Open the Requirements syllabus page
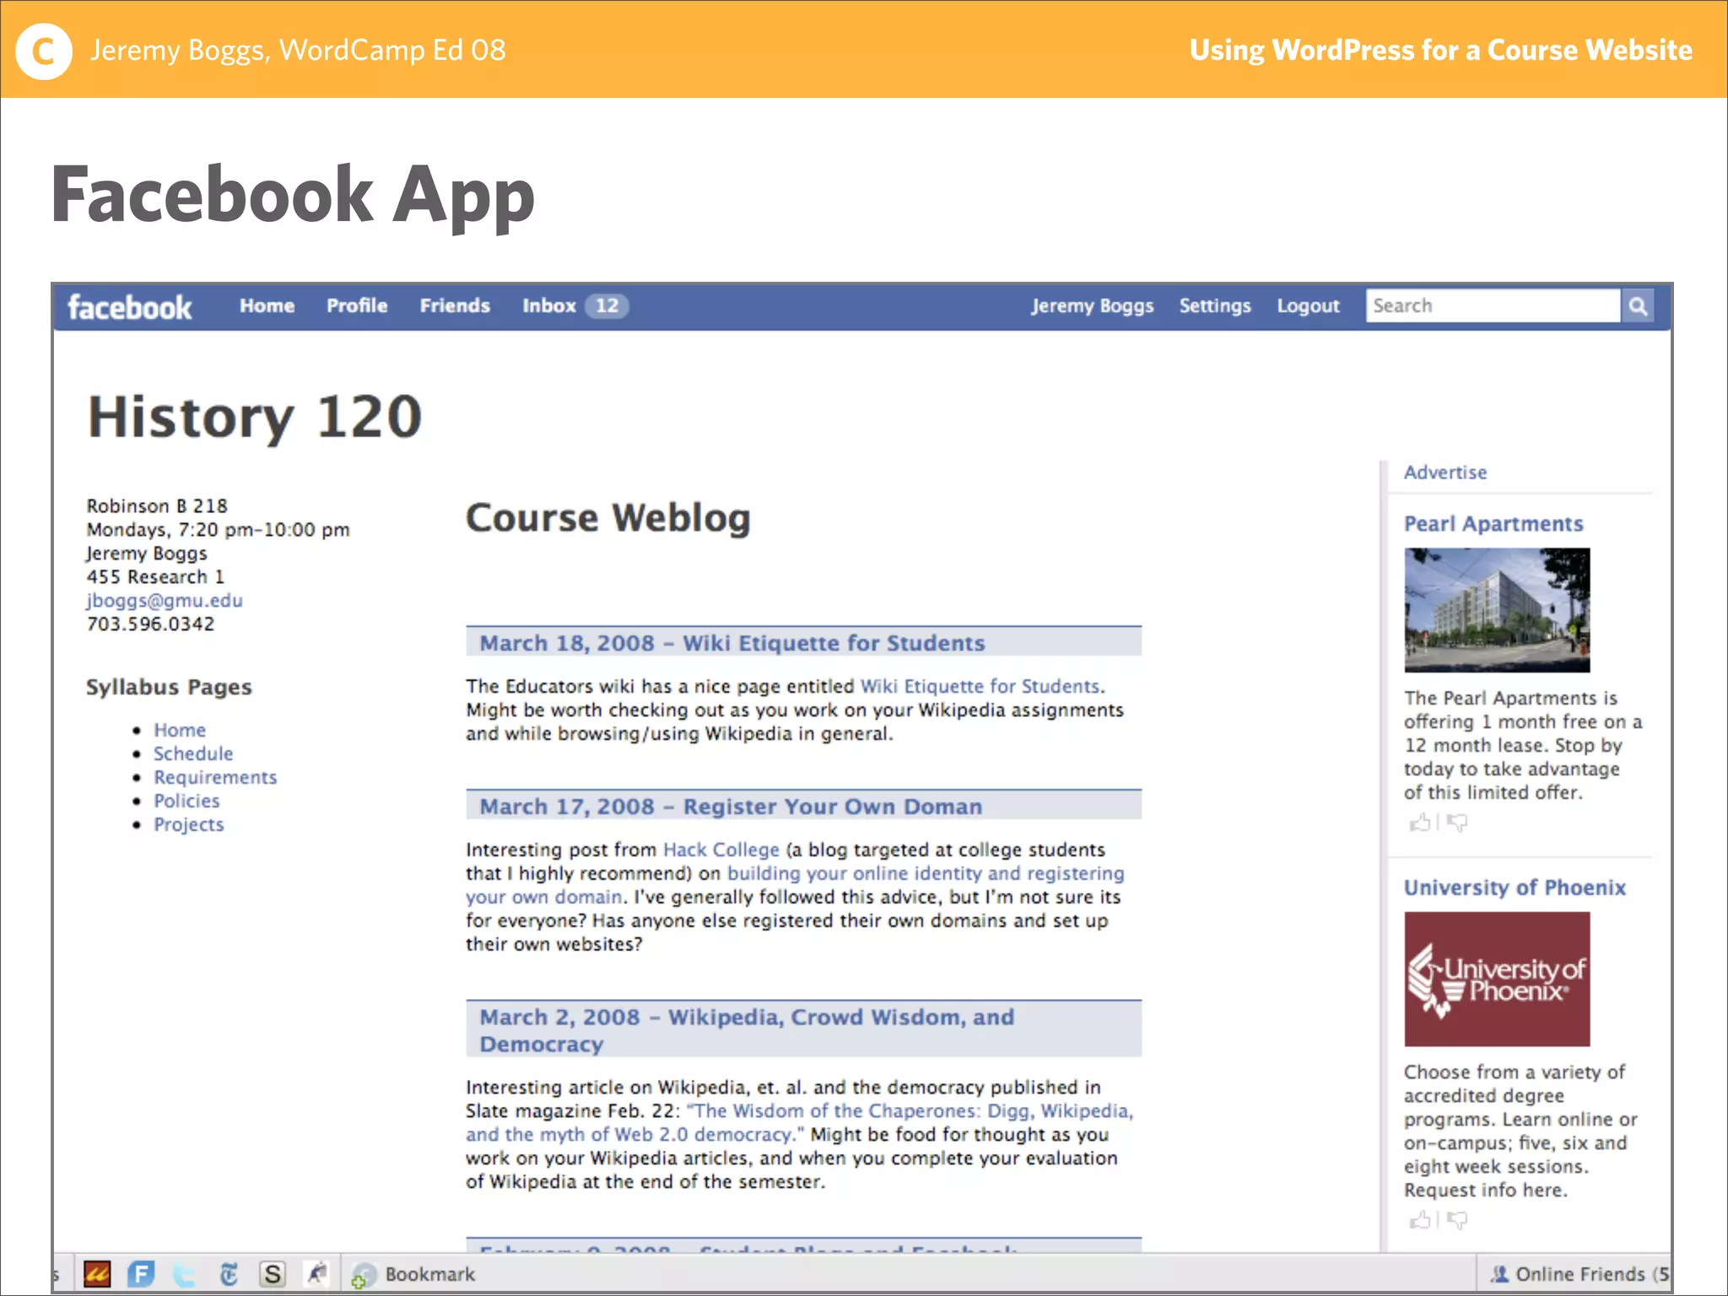1728x1296 pixels. 215,777
